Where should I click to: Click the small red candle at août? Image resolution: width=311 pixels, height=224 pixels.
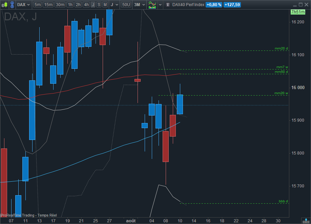(x=138, y=80)
